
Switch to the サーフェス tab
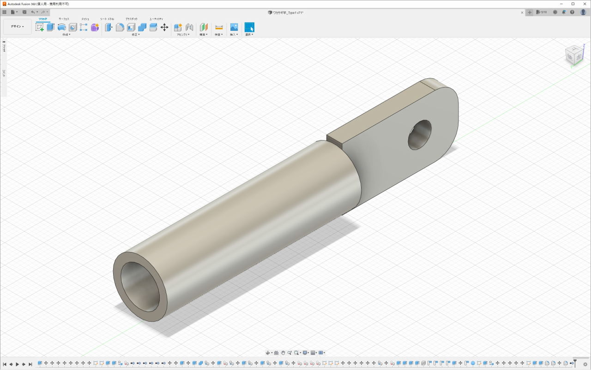64,19
